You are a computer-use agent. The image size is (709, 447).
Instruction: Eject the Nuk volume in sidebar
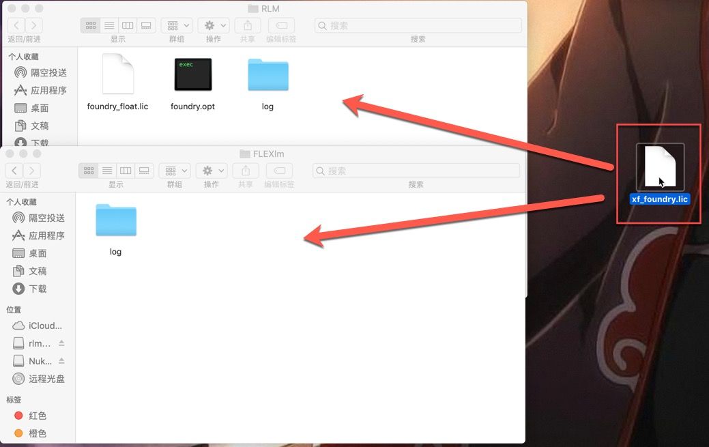pyautogui.click(x=61, y=360)
